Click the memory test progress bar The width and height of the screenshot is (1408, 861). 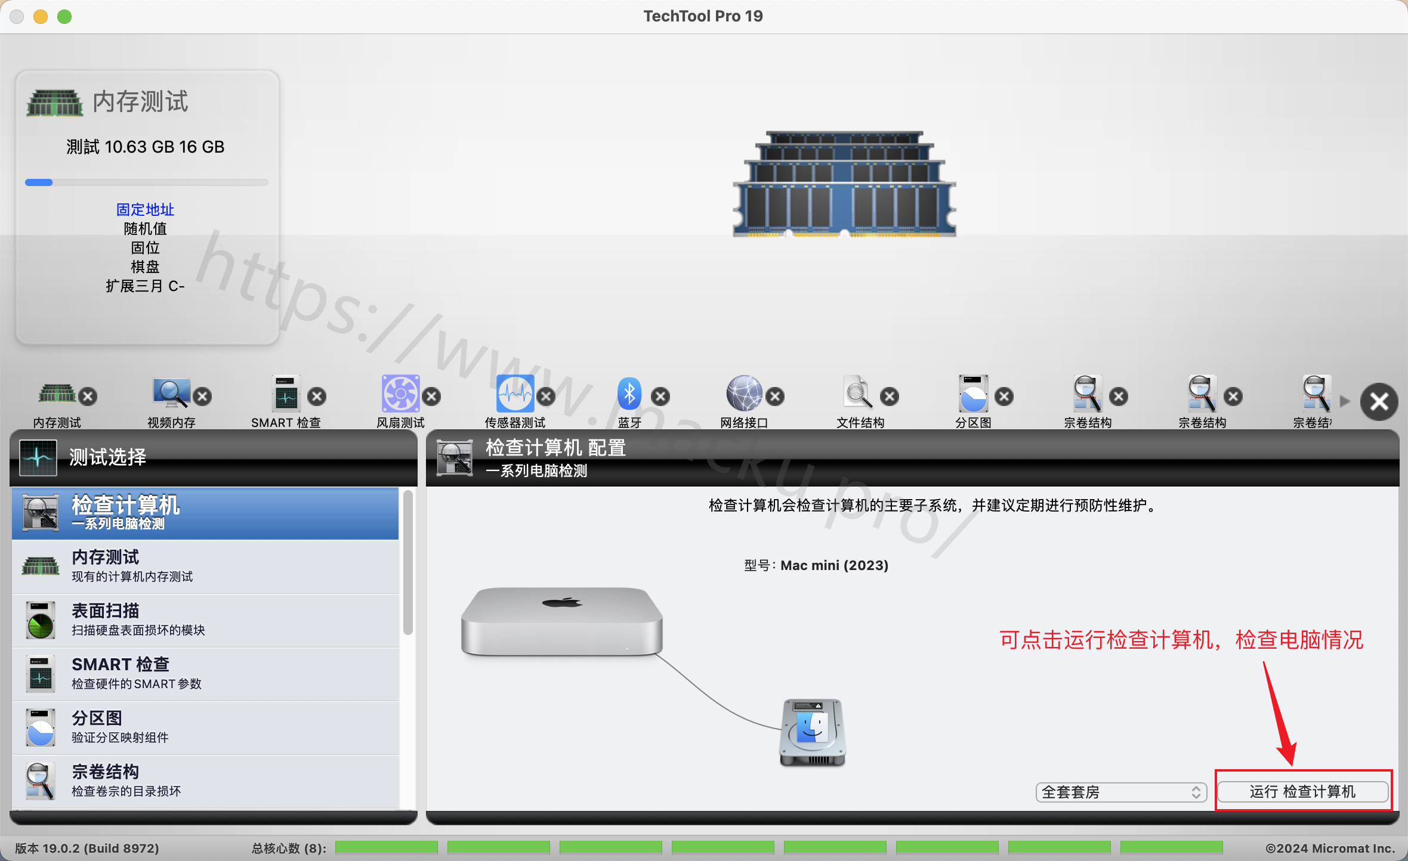(x=146, y=182)
